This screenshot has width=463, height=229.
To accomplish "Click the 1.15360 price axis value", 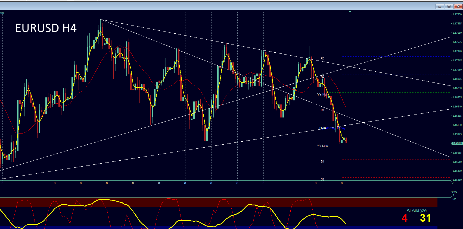I will (x=457, y=171).
